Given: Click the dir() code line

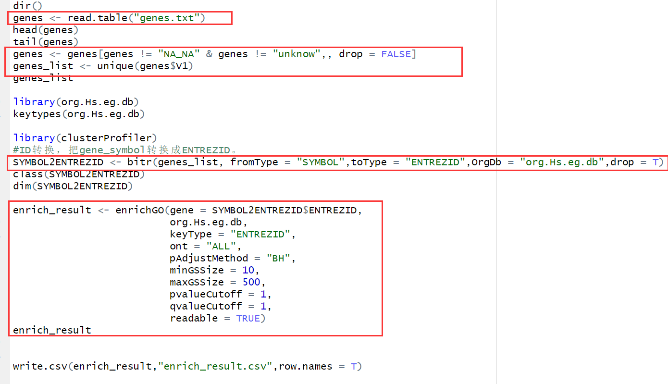Looking at the screenshot, I should click(x=28, y=6).
